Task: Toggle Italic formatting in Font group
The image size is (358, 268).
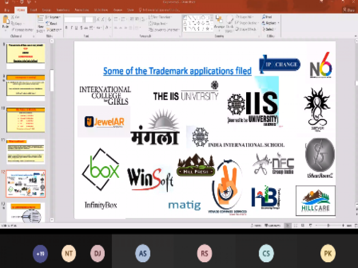Action: 72,28
